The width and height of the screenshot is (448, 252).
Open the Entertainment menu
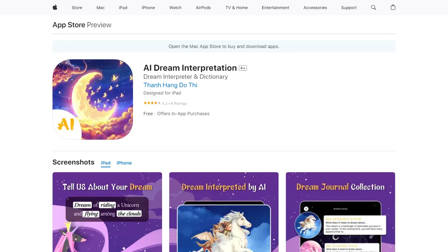pos(275,8)
